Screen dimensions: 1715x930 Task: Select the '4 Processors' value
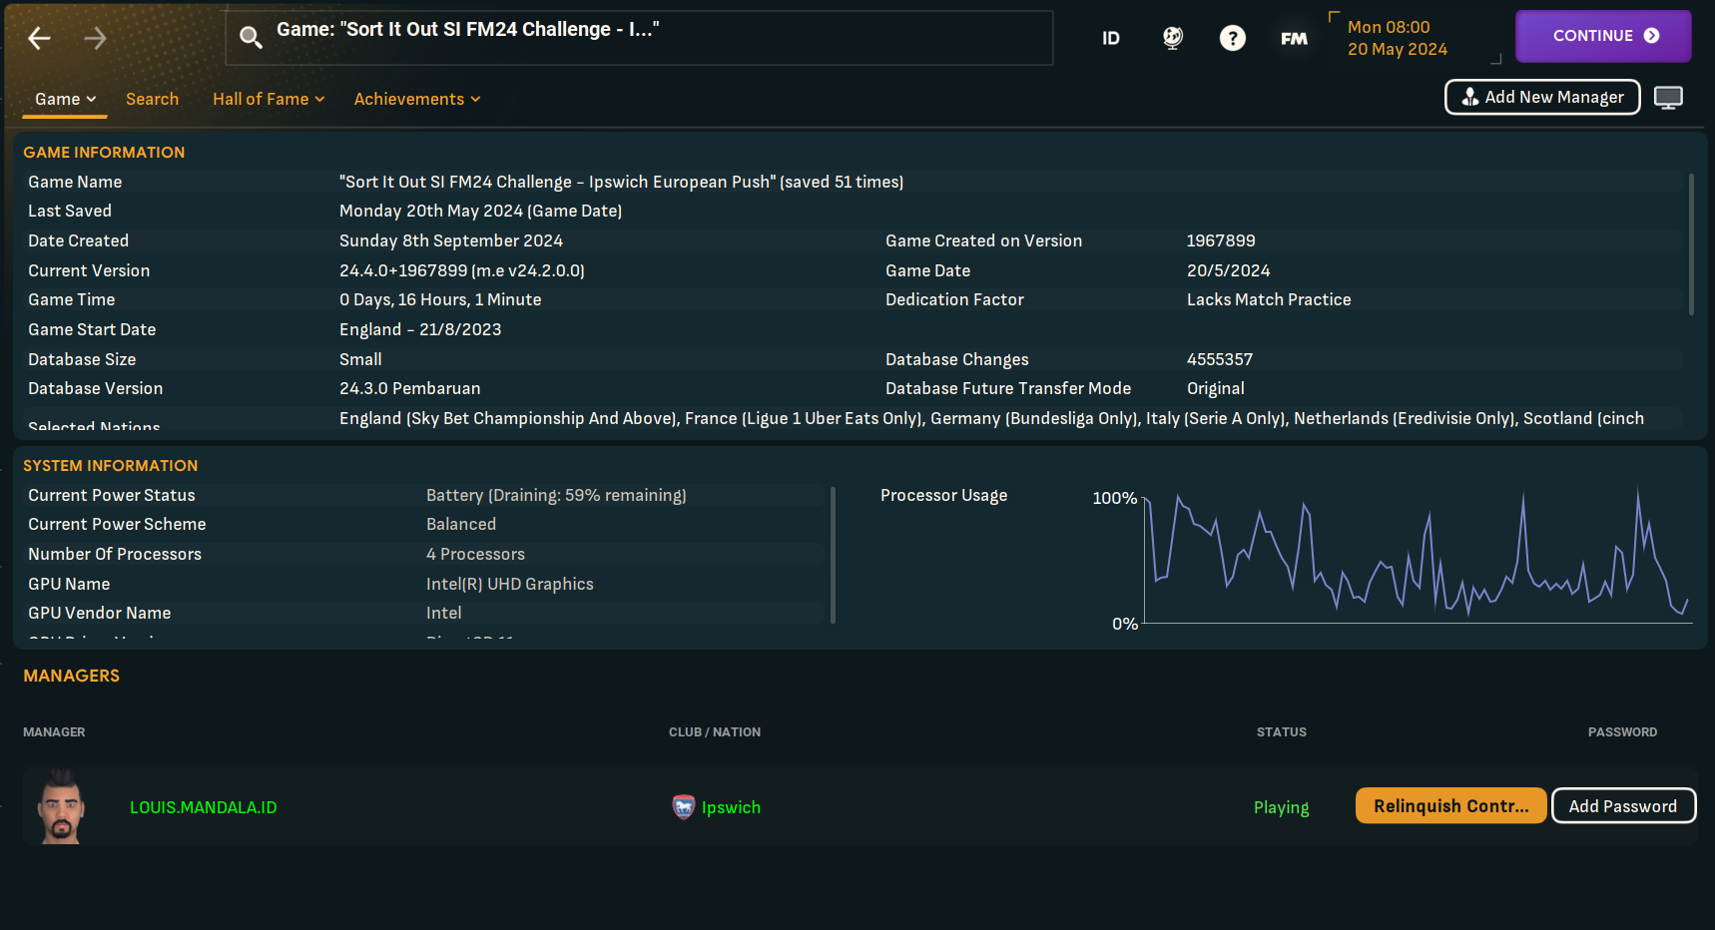coord(475,554)
